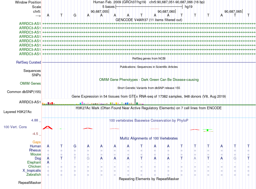Click the chr5:90,687,051-90,687,066 (16 bp) position text
Image resolution: width=256 pixels, height=189 pixels.
pyautogui.click(x=177, y=2)
